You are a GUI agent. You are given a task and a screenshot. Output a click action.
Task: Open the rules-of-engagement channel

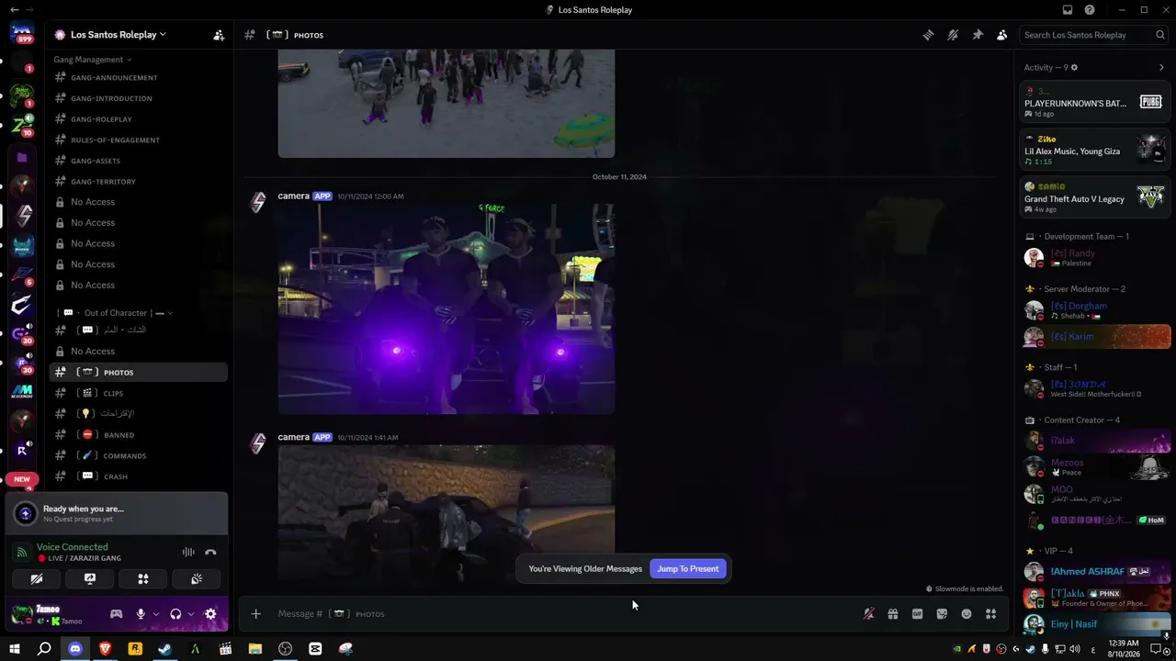click(x=138, y=140)
